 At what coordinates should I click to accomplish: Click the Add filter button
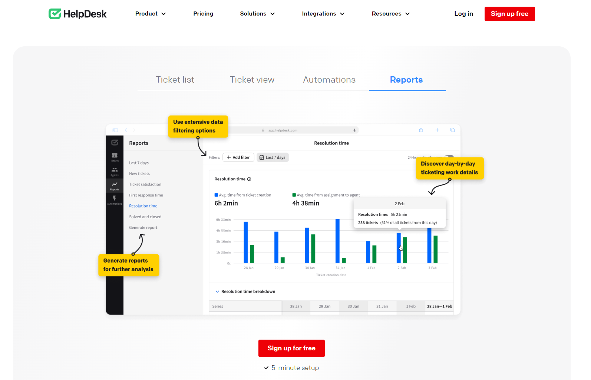[x=238, y=157]
